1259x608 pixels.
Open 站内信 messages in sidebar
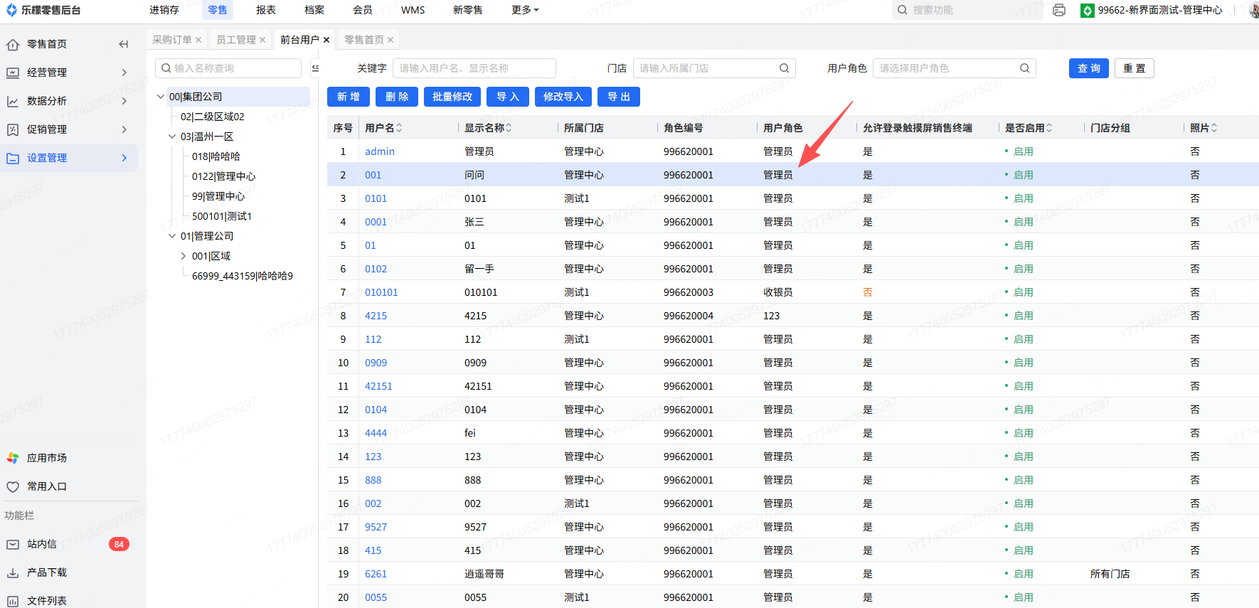tap(42, 544)
